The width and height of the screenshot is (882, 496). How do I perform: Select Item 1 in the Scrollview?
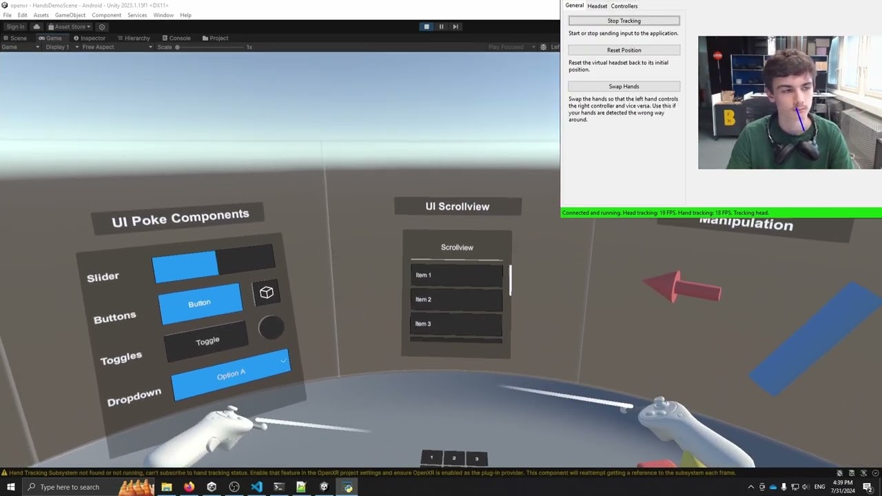[x=456, y=275]
